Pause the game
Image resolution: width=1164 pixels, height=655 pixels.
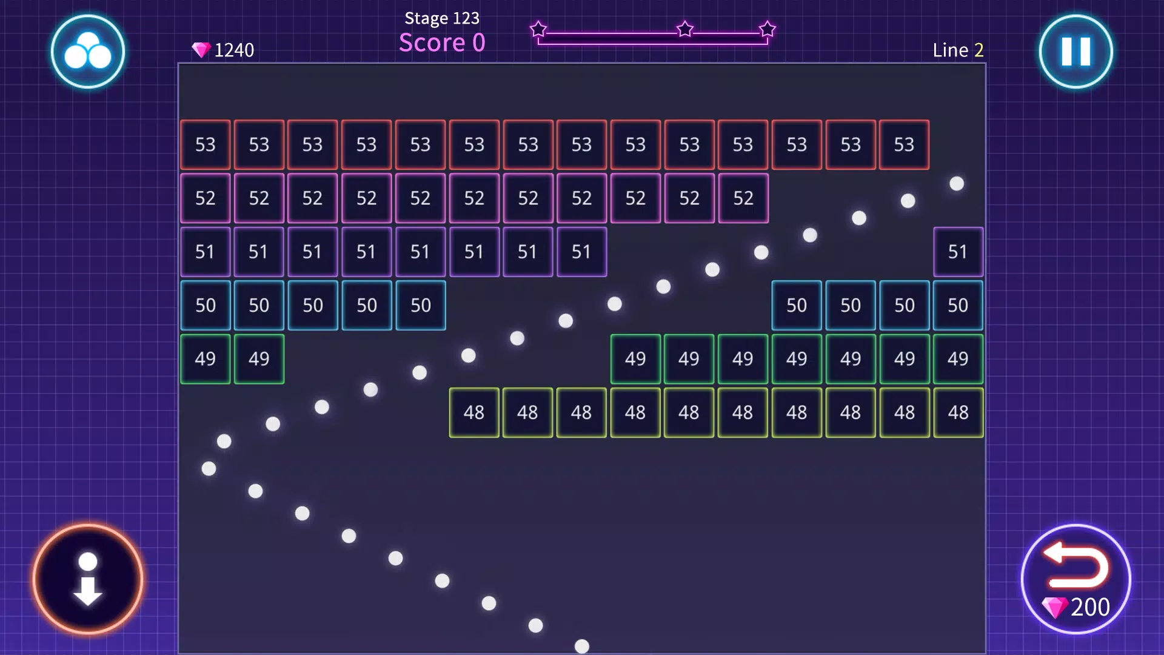(x=1075, y=52)
